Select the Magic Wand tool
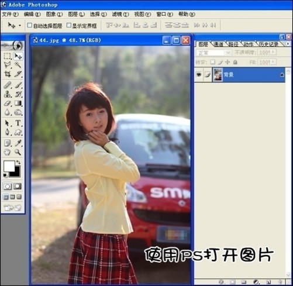This screenshot has width=293, height=286. coord(18,65)
